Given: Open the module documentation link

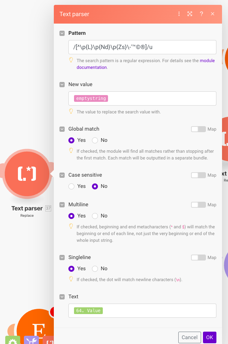Looking at the screenshot, I should pos(146,64).
